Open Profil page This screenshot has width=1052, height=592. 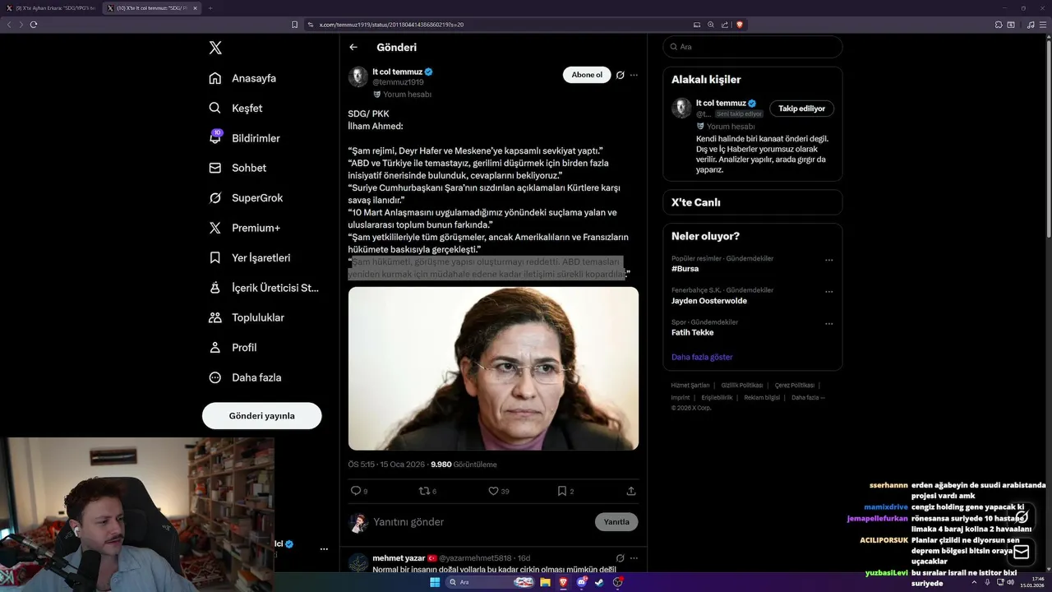point(233,347)
